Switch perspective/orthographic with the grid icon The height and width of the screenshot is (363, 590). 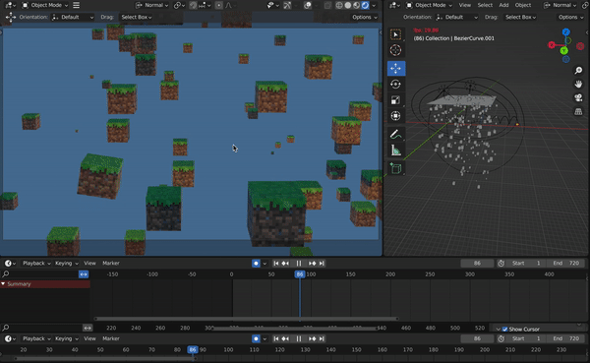[x=578, y=111]
